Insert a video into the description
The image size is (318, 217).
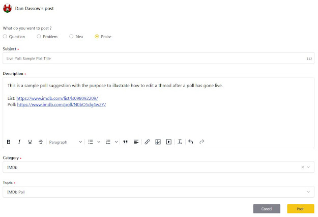coord(169,142)
